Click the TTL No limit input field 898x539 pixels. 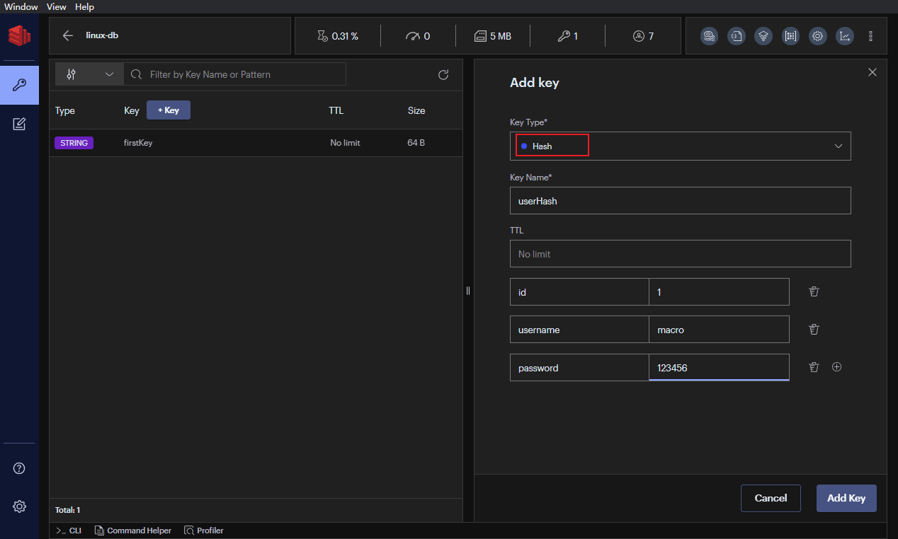[681, 254]
